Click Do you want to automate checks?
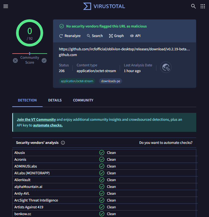209x217 pixels. click(x=166, y=143)
